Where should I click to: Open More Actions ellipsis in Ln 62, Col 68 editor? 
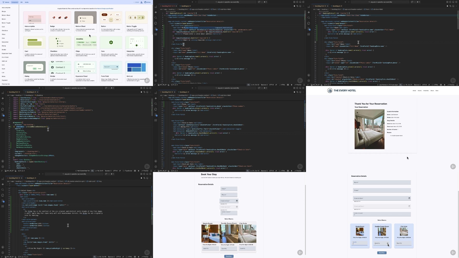pos(150,178)
